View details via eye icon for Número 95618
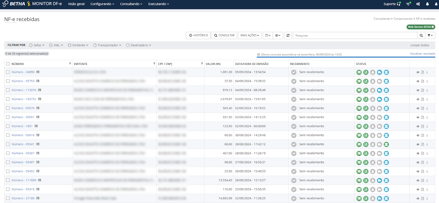439x203 pixels. point(418,135)
